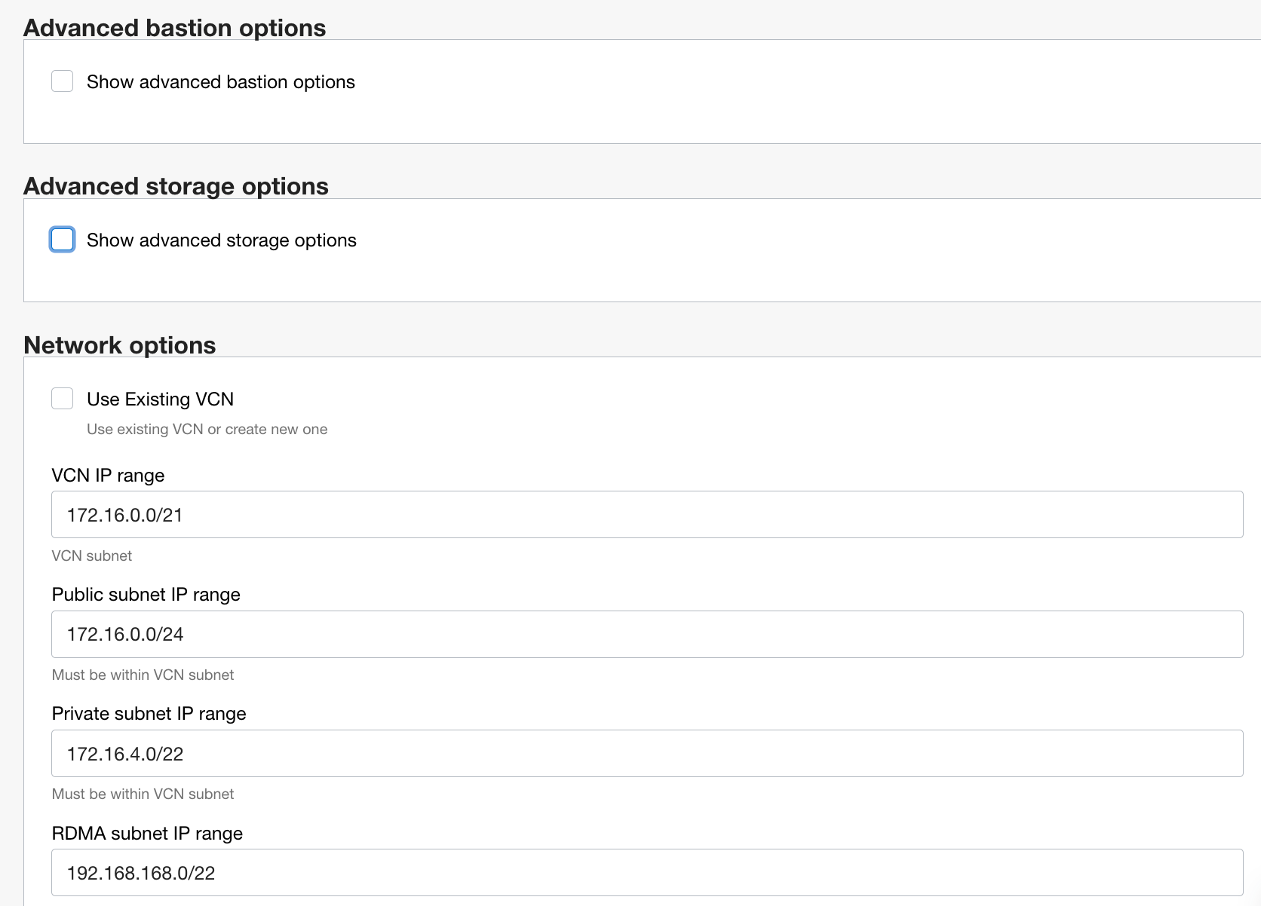This screenshot has width=1261, height=906.
Task: Click the 'Network options' heading
Action: 120,345
